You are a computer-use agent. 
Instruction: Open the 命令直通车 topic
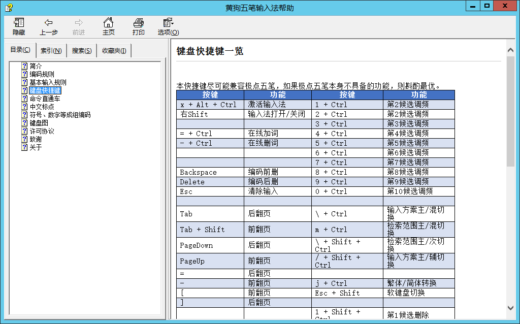[45, 99]
